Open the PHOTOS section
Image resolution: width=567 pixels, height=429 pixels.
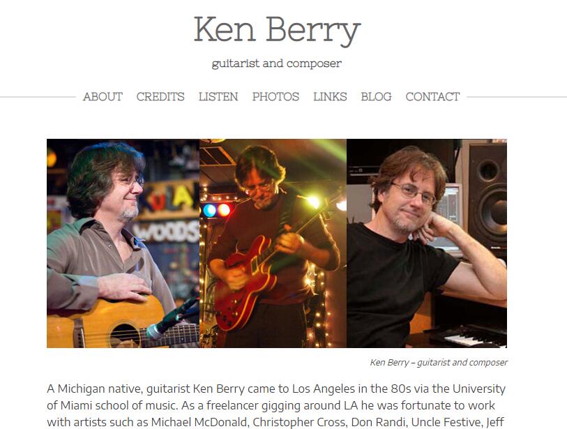point(275,96)
